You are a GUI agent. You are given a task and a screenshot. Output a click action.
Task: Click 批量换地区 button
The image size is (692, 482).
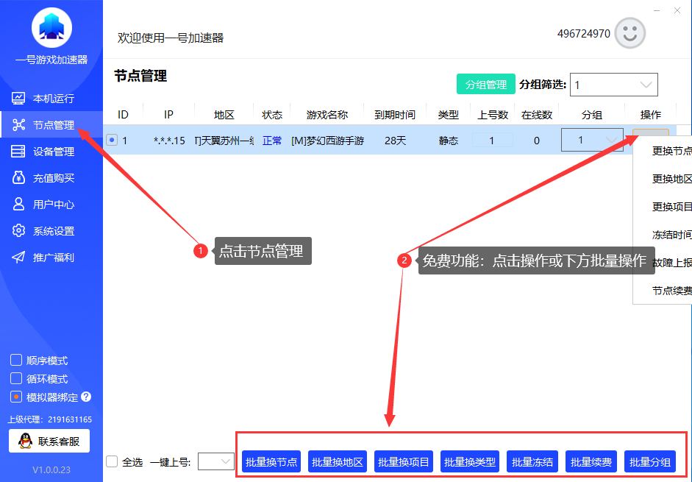click(x=337, y=461)
